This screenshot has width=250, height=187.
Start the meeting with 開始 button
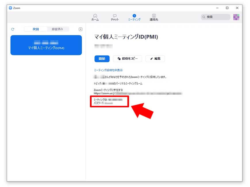(x=102, y=59)
